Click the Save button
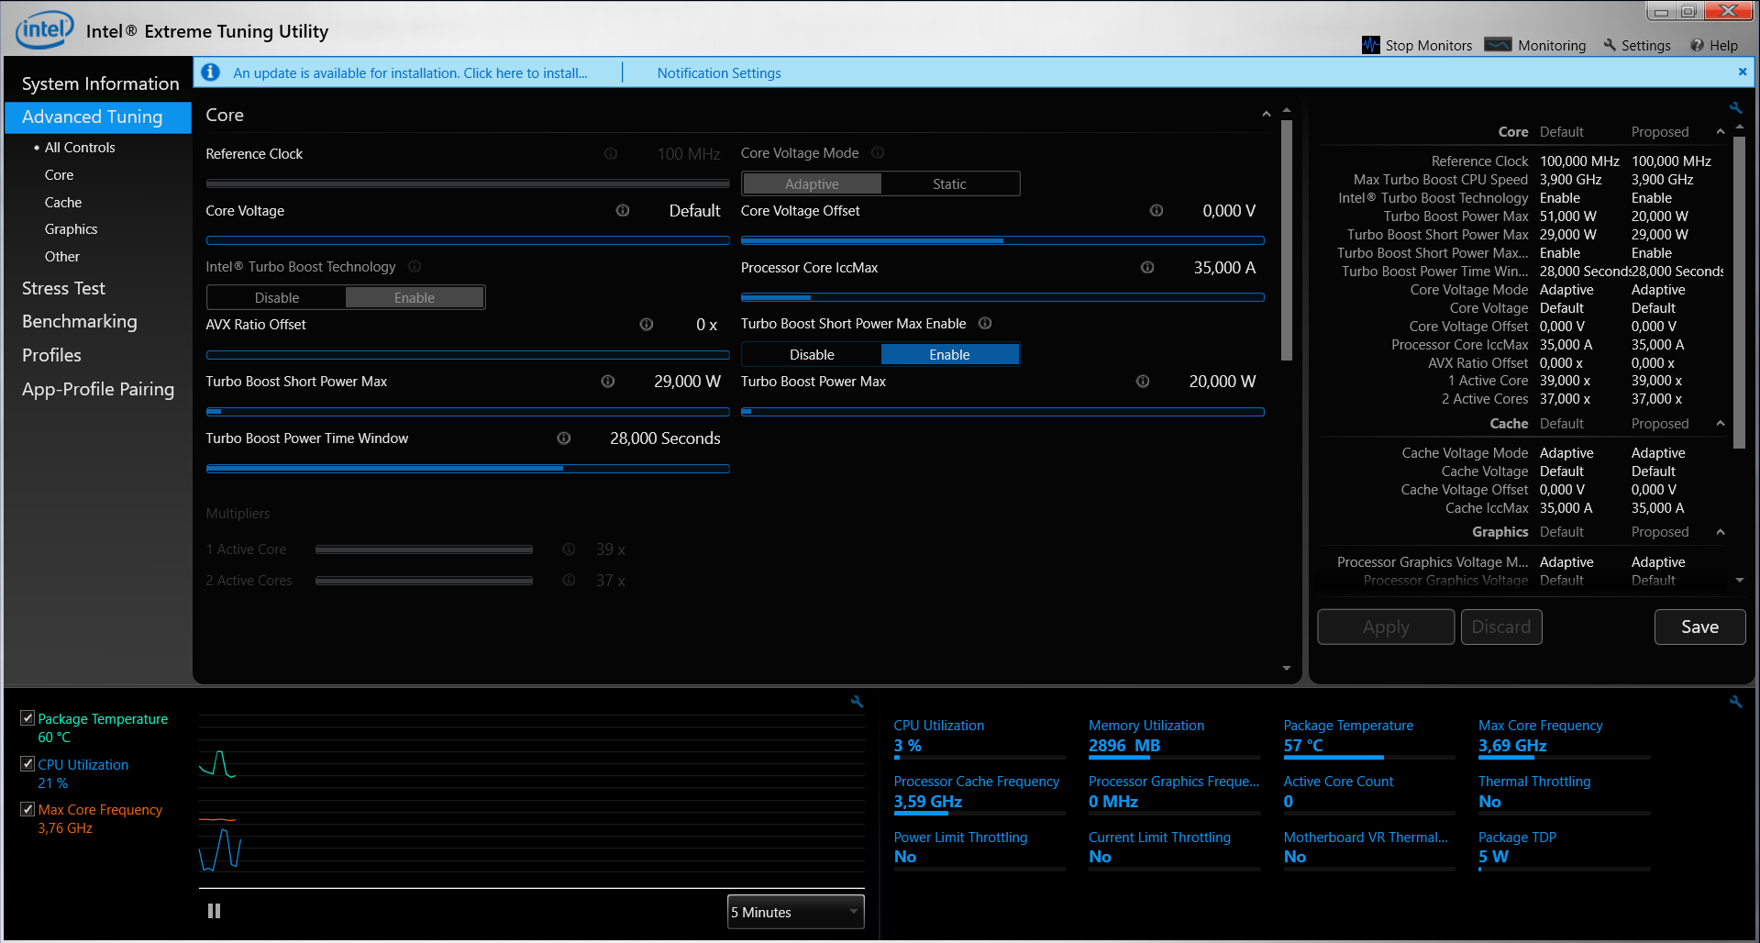Screen dimensions: 1760x943 coord(1699,627)
